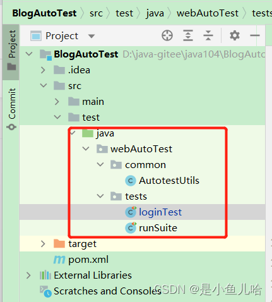Image resolution: width=272 pixels, height=302 pixels.
Task: Select loginTest class in tree
Action: click(160, 212)
